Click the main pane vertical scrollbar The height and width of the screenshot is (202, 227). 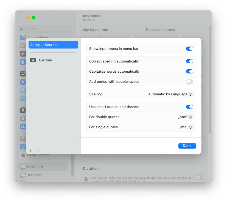(x=209, y=79)
